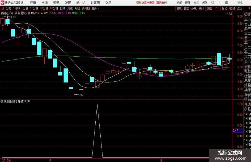Expand the 股朋指标网 sub-indicator dropdown
The image size is (251, 162).
pos(2,101)
